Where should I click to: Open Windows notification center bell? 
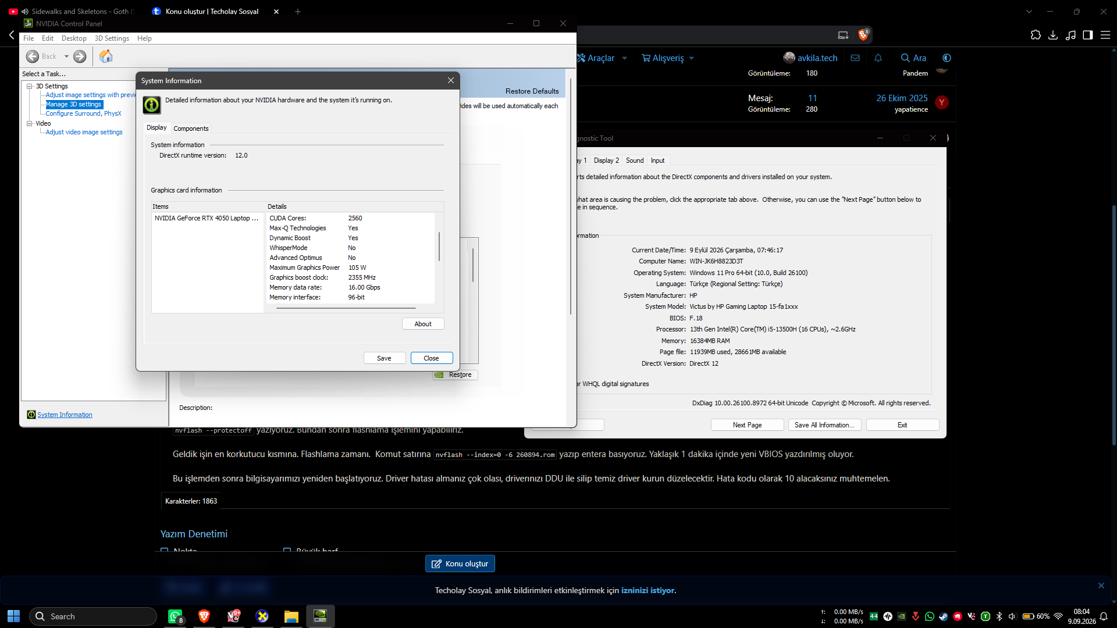coord(1104,616)
